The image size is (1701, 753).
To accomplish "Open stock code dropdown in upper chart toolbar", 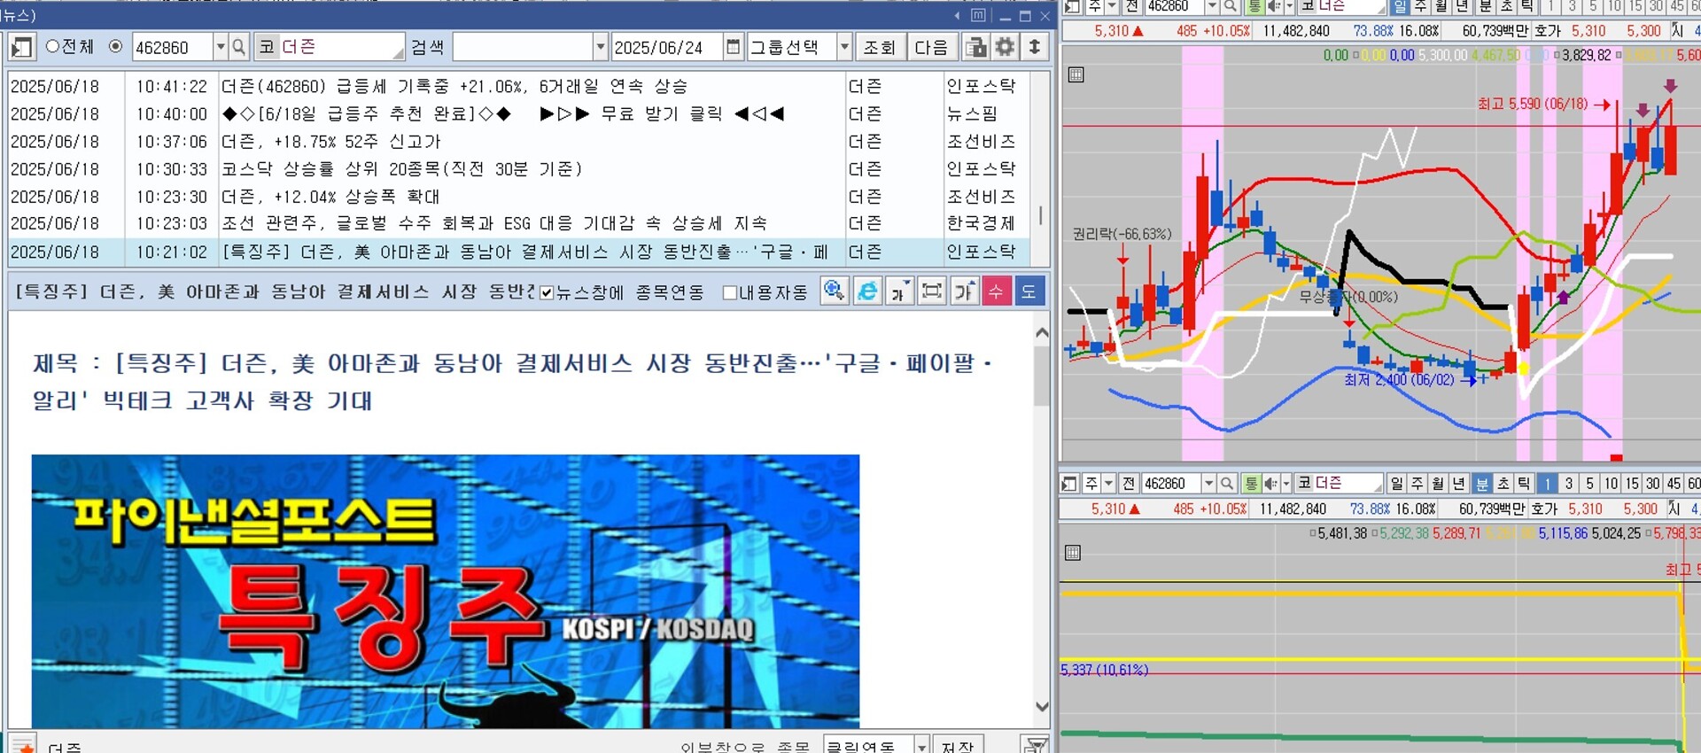I will point(1212,6).
